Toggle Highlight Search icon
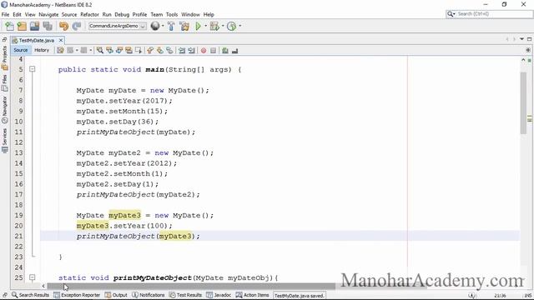 pos(128,50)
